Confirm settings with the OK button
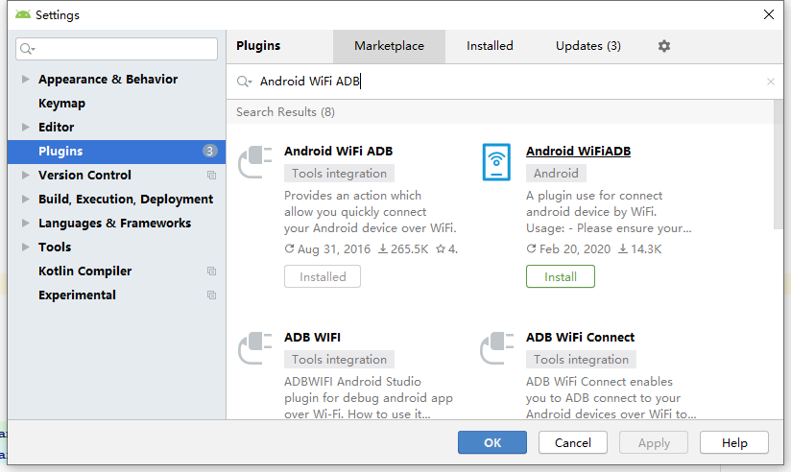 [x=492, y=443]
